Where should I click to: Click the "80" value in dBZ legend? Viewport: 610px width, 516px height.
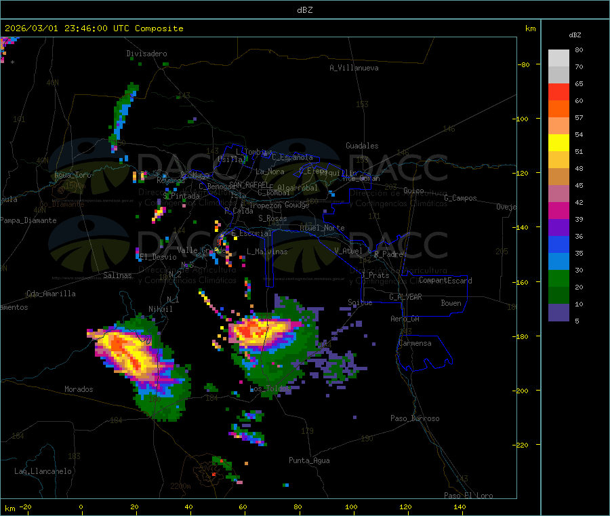pos(579,49)
